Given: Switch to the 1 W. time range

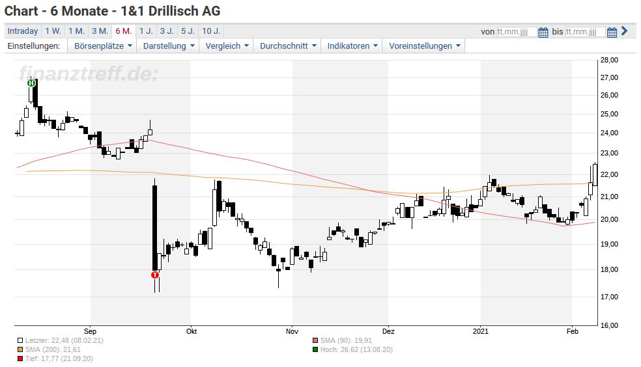Looking at the screenshot, I should (x=53, y=31).
